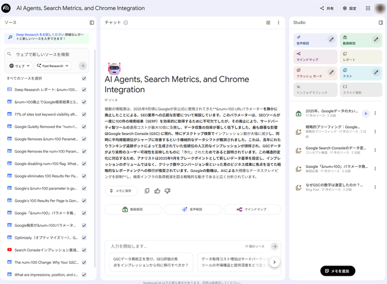Click the info icon beside チャット
This screenshot has width=387, height=284.
click(126, 23)
